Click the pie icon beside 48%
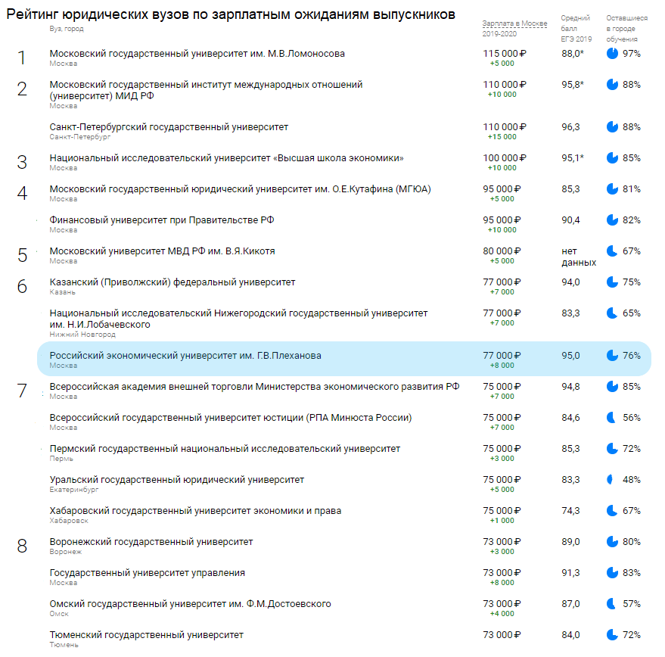Viewport: 665px width, 657px height. (611, 480)
